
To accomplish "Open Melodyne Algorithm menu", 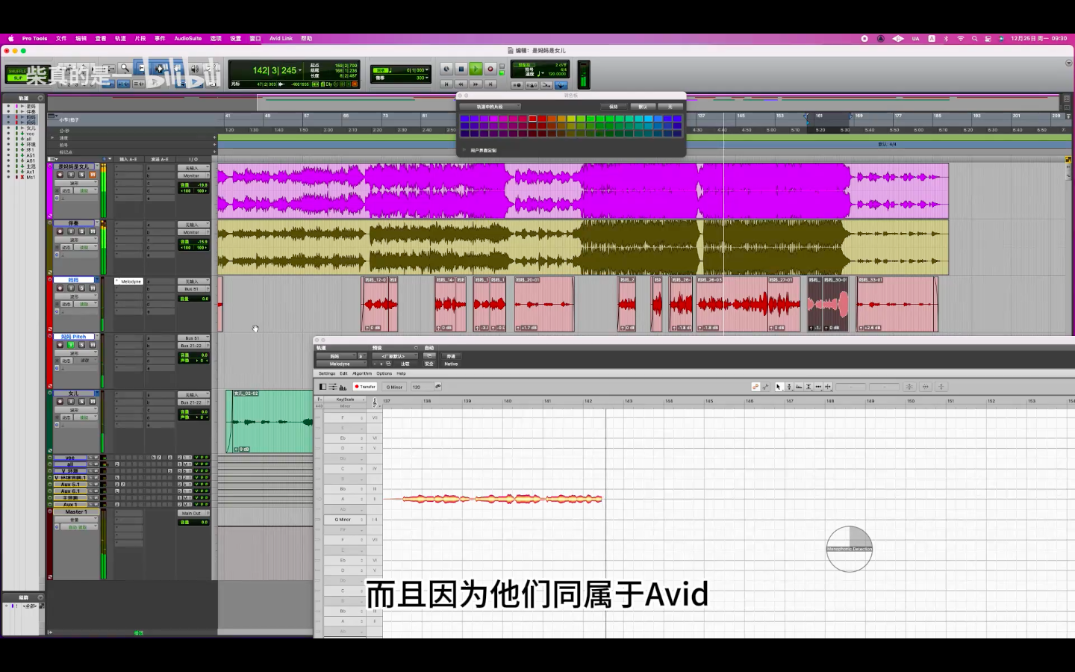I will click(x=362, y=373).
